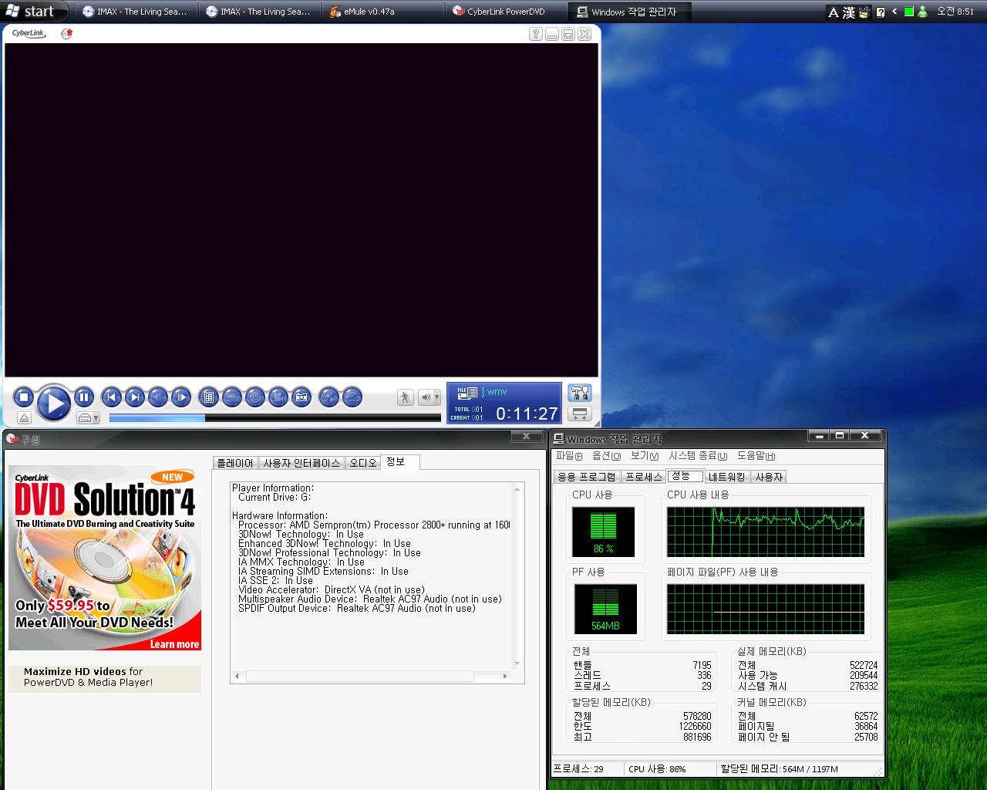Image resolution: width=987 pixels, height=790 pixels.
Task: Click the CyberLink logo in PowerDVD title
Action: 29,34
